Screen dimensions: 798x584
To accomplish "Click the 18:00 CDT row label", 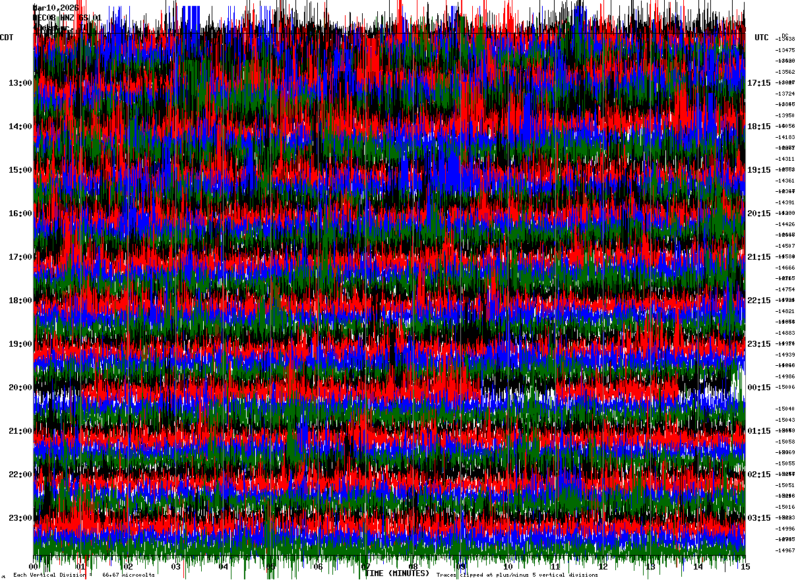I will pyautogui.click(x=20, y=301).
